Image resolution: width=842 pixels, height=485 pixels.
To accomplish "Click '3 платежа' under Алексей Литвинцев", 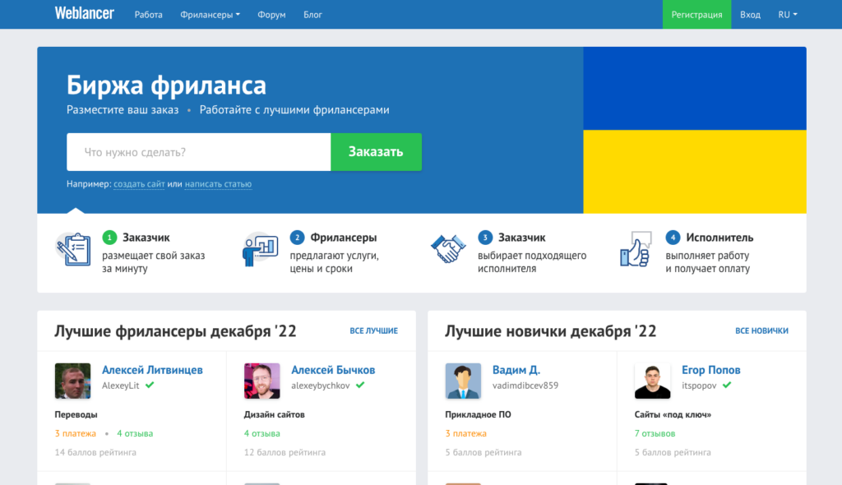I will pos(75,433).
